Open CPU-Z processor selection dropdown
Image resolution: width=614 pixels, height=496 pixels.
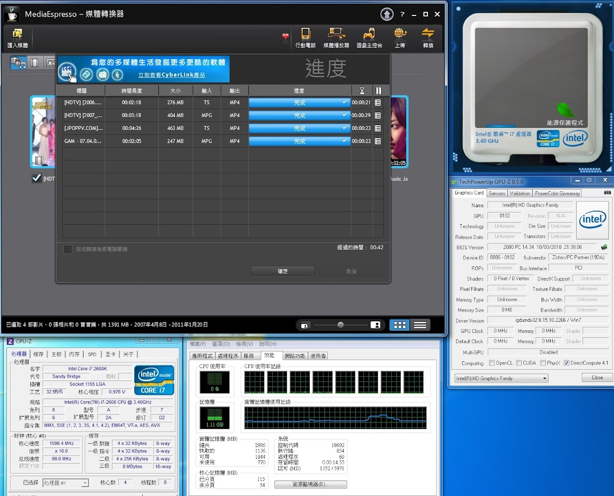coord(66,483)
